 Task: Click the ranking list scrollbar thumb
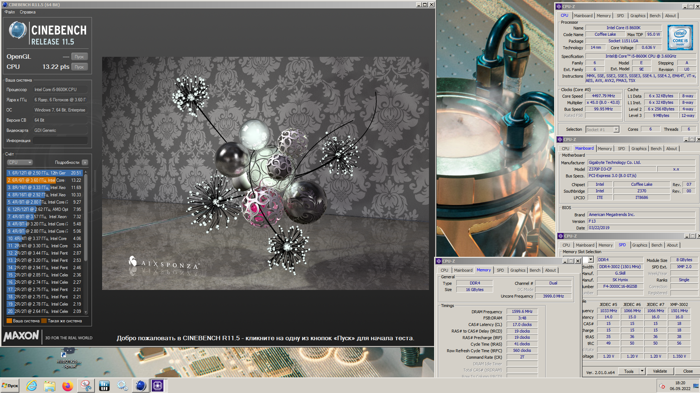pyautogui.click(x=86, y=218)
